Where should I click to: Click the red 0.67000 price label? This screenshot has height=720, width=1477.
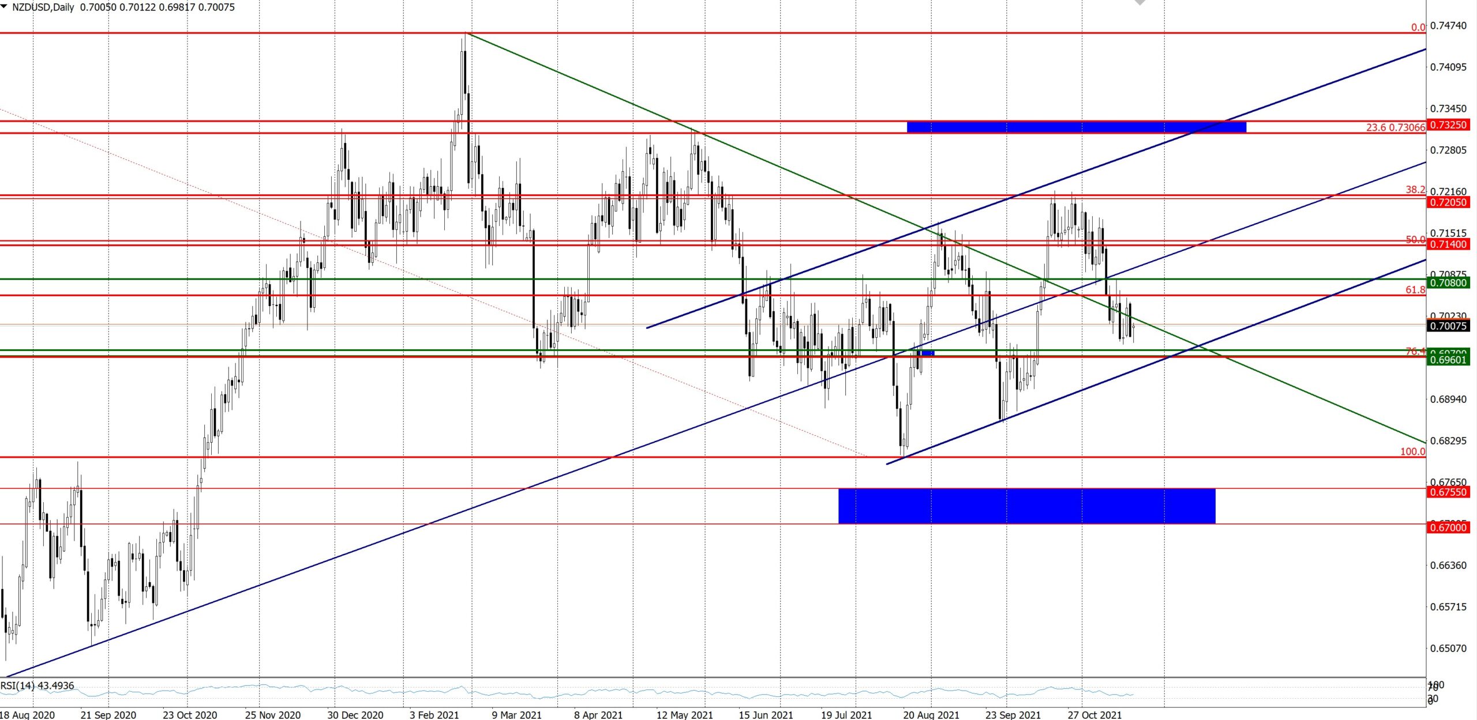[x=1448, y=527]
